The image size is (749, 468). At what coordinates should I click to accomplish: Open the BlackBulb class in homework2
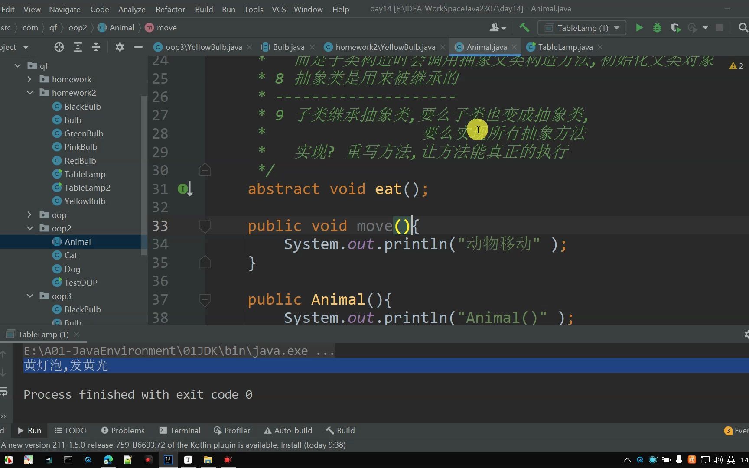tap(82, 107)
